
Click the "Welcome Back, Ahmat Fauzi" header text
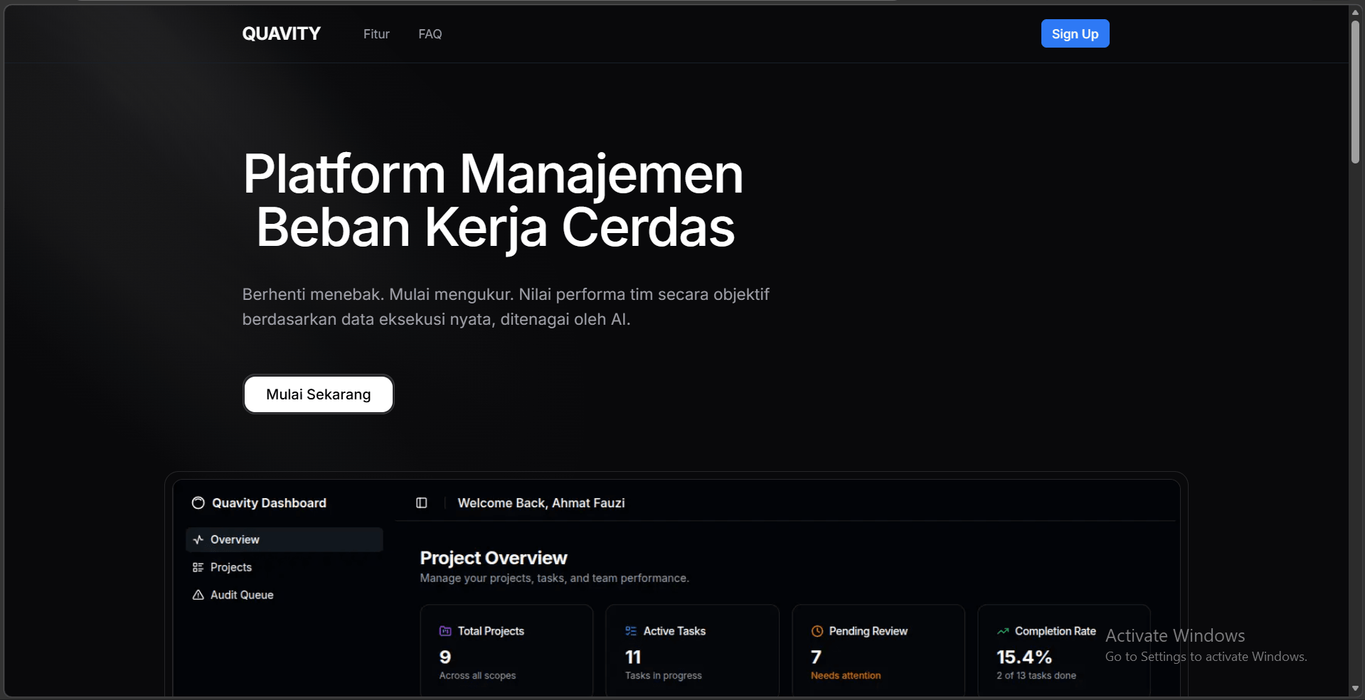tap(541, 503)
